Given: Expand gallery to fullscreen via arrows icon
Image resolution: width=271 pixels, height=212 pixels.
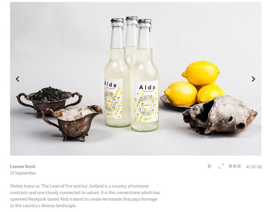Looking at the screenshot, I should point(221,166).
